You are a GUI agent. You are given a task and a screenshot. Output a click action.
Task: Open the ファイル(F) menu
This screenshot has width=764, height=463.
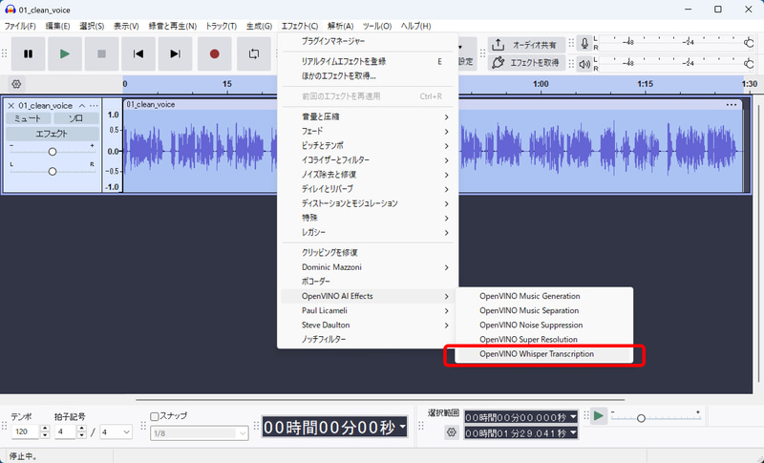pyautogui.click(x=20, y=26)
